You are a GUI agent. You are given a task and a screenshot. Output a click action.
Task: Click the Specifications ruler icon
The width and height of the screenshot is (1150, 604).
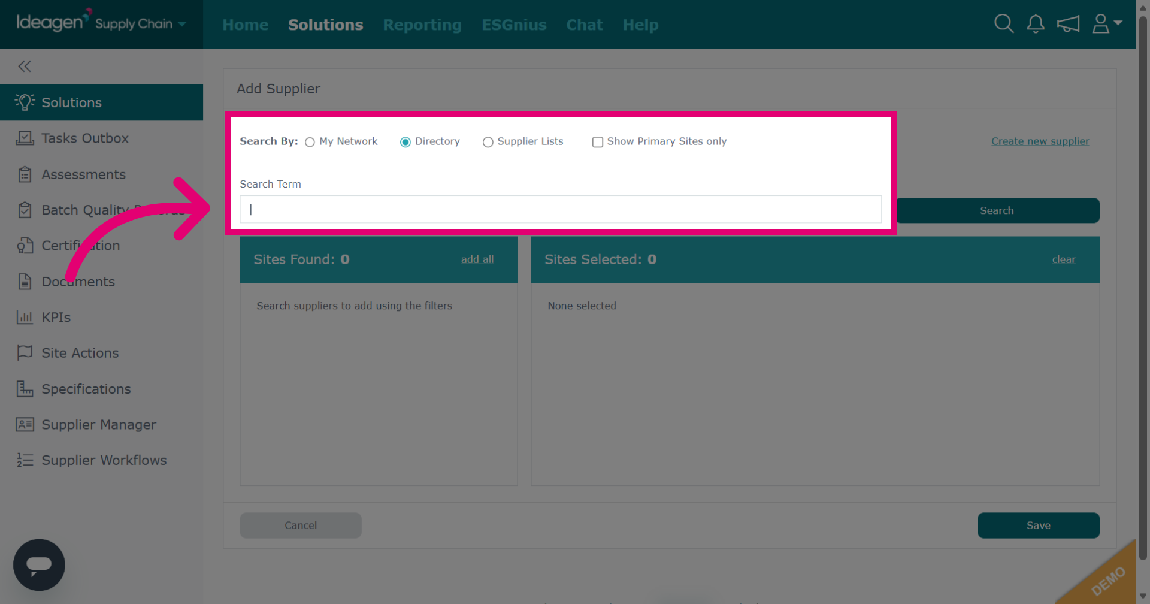[25, 389]
